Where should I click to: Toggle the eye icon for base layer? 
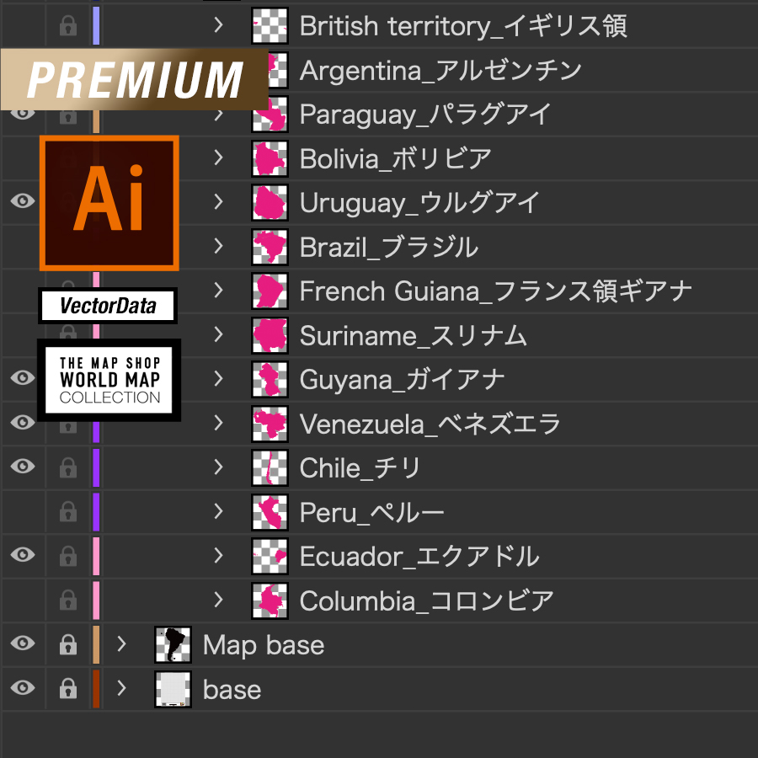click(x=23, y=687)
